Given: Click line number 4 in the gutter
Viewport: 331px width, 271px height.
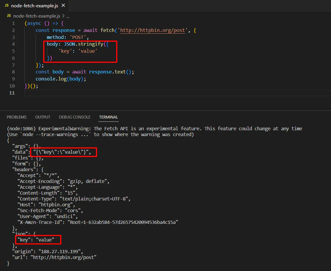Looking at the screenshot, I should pyautogui.click(x=13, y=44).
